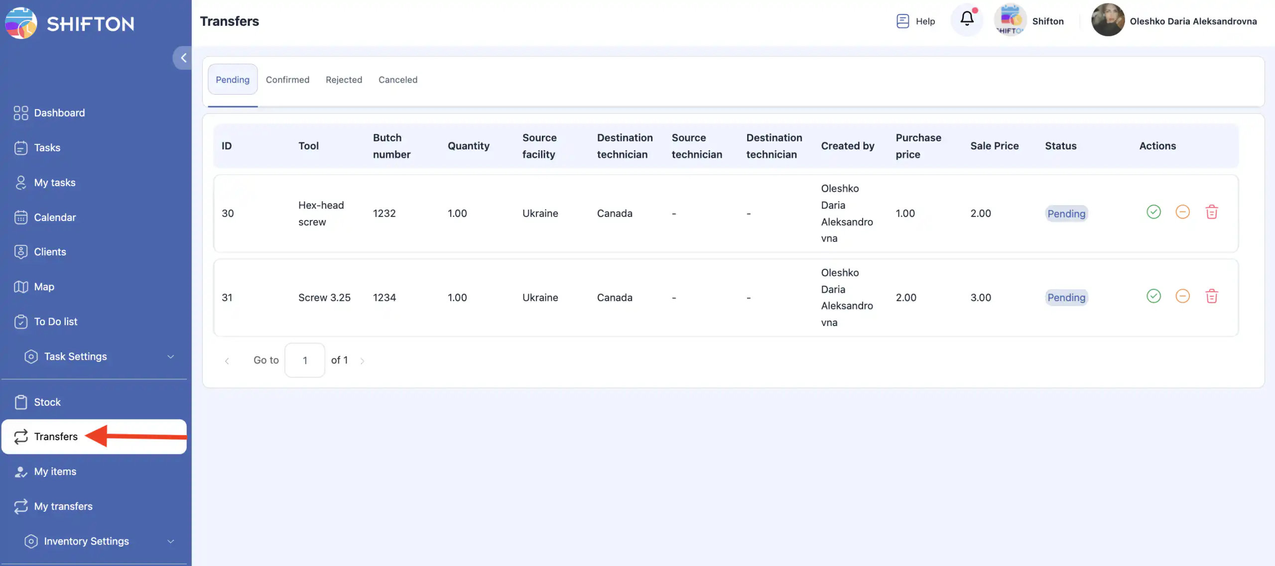Click the Go to page number field
The width and height of the screenshot is (1275, 566).
[x=305, y=360]
